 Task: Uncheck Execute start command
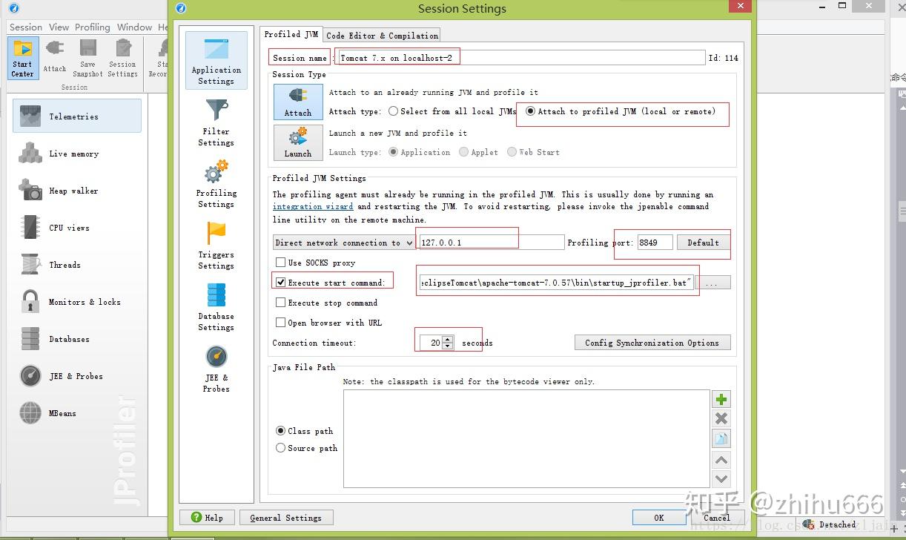click(280, 282)
